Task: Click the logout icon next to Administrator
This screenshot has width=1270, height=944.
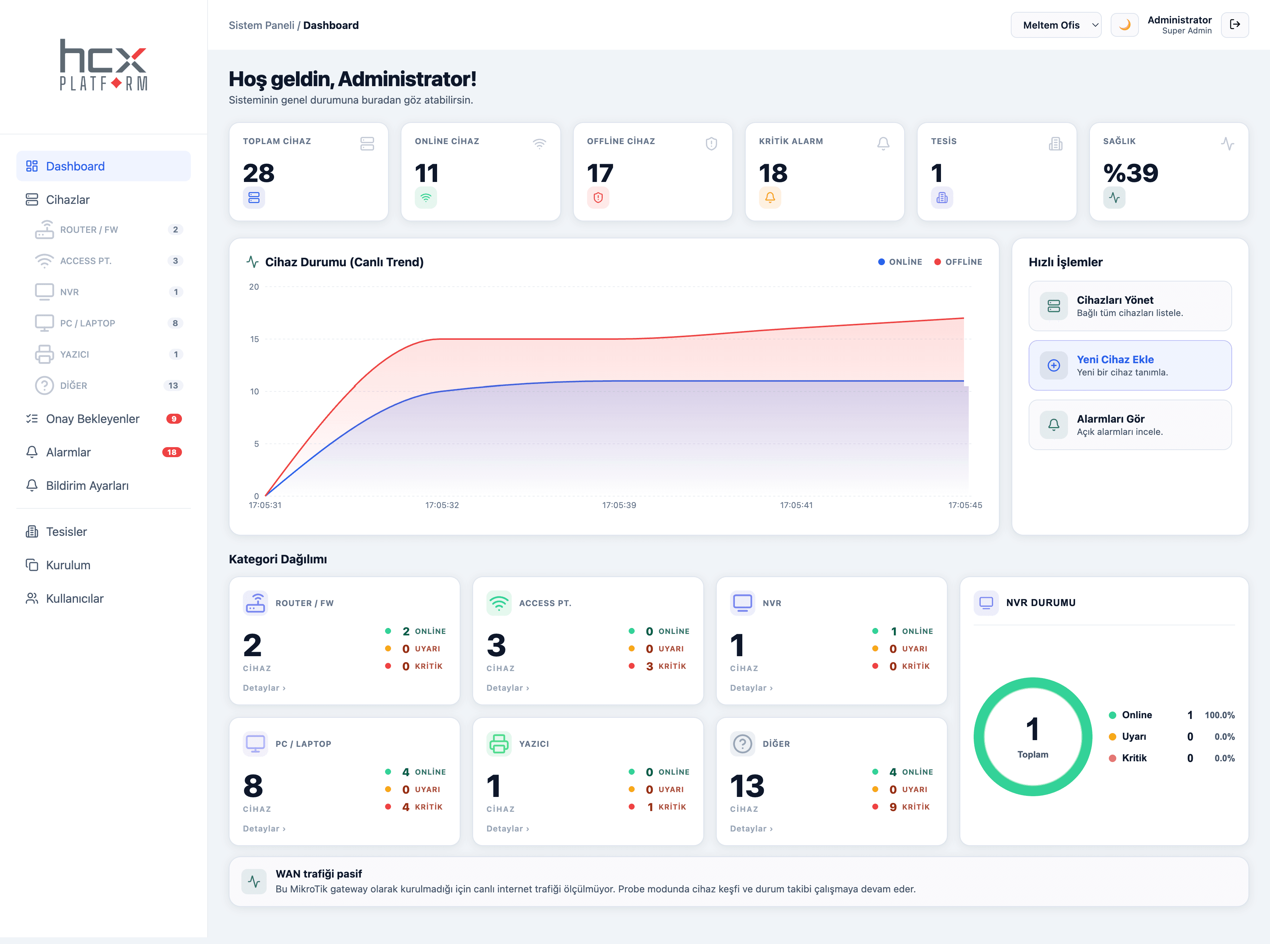Action: [1235, 25]
